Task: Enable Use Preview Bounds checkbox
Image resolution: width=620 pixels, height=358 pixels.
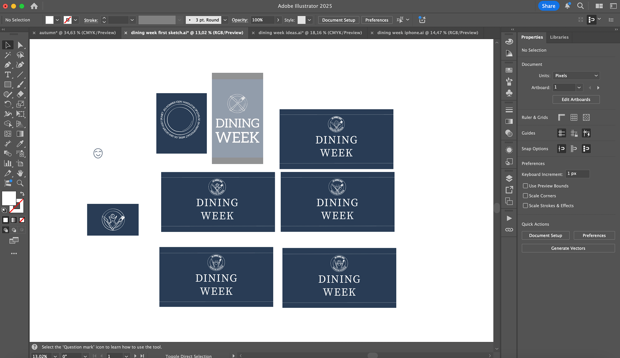Action: (525, 186)
